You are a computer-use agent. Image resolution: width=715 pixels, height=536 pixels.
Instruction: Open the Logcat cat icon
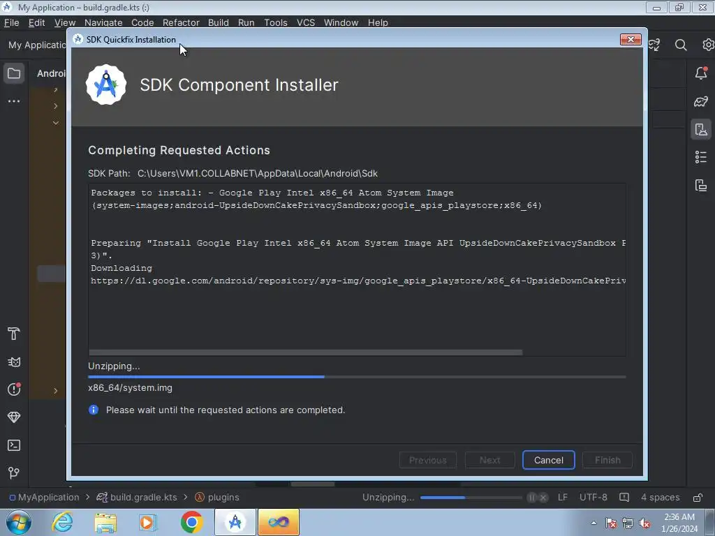tap(14, 362)
